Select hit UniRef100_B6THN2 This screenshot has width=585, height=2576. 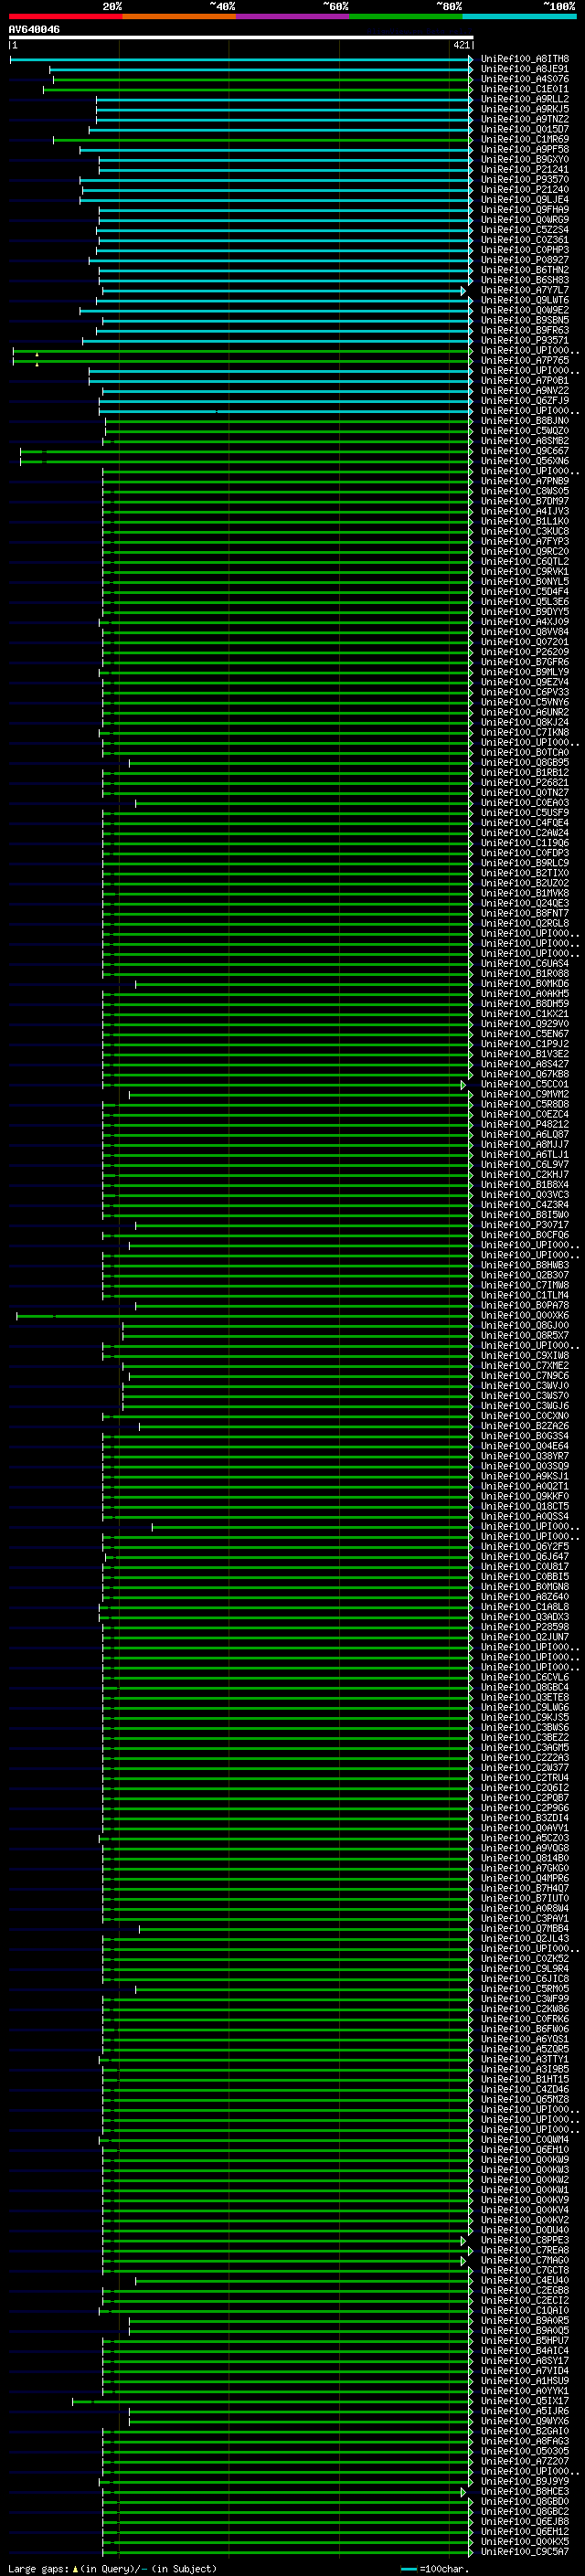click(x=525, y=270)
